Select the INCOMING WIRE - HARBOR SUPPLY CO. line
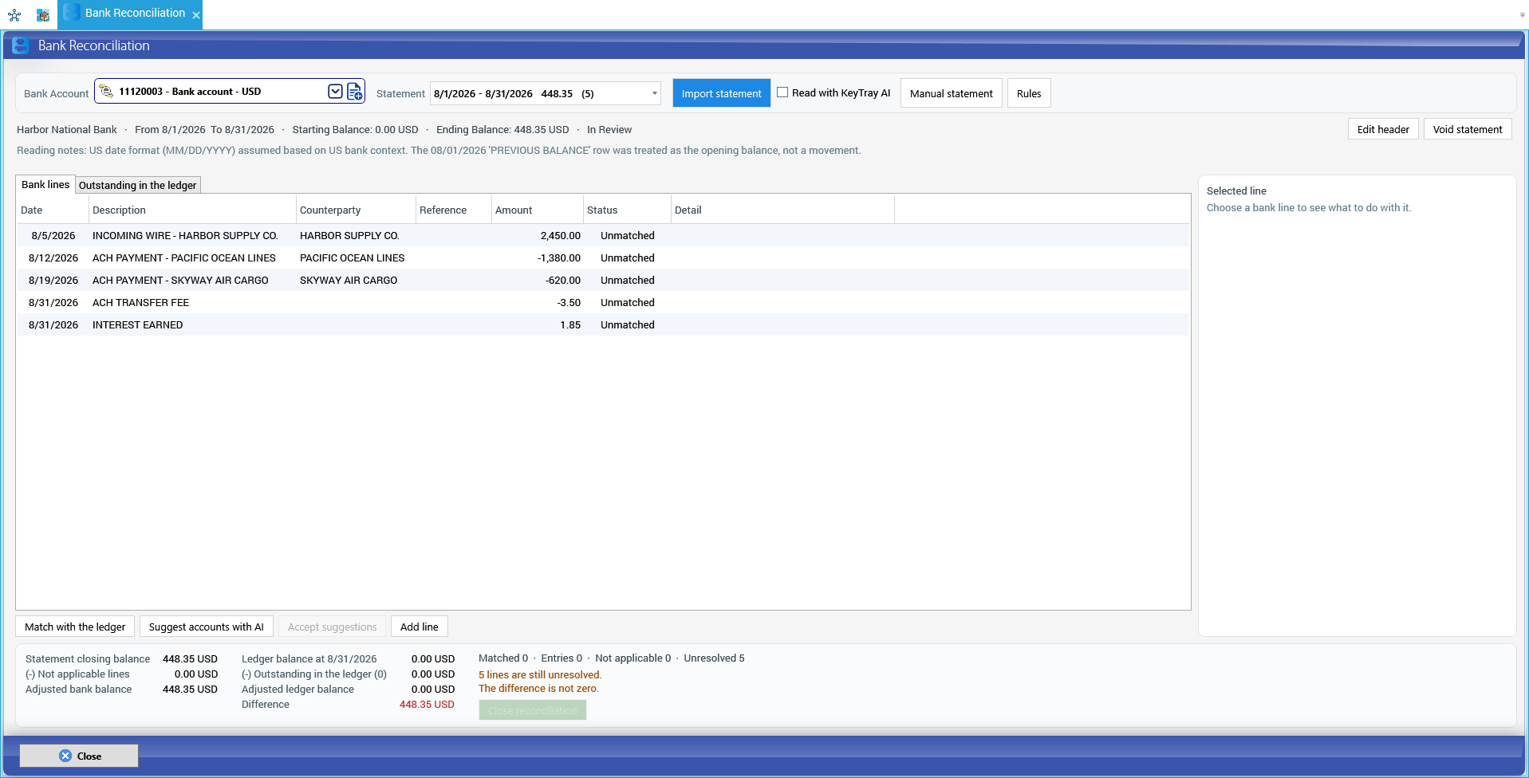This screenshot has height=778, width=1529. coord(603,235)
